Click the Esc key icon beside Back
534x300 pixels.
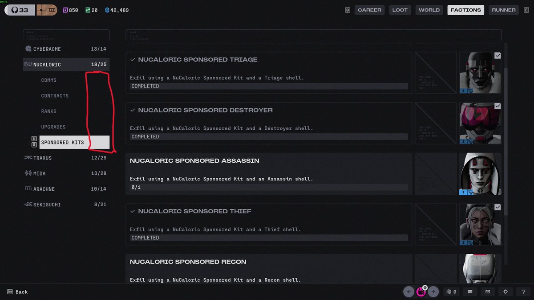10,292
